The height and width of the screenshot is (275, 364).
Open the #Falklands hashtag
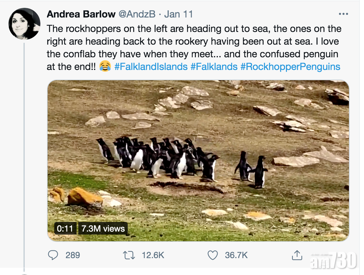coord(214,67)
